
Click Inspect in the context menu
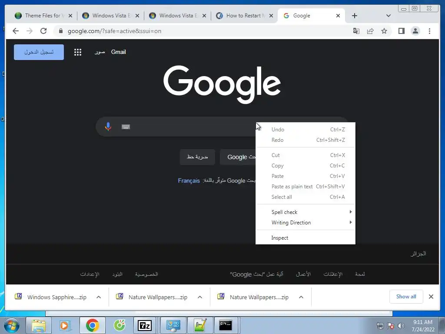pos(306,238)
